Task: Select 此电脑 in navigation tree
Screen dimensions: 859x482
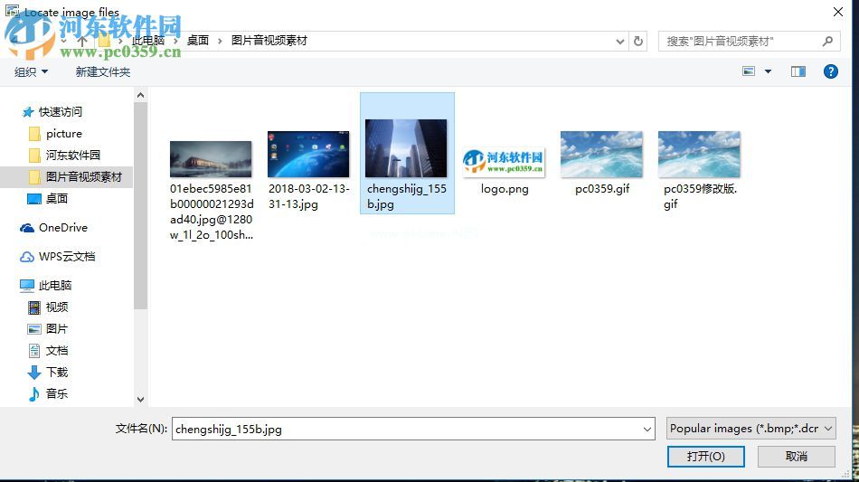Action: point(55,286)
